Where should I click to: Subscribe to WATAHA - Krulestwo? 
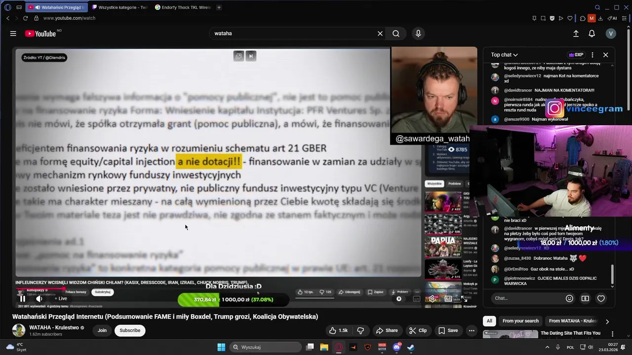[130, 330]
